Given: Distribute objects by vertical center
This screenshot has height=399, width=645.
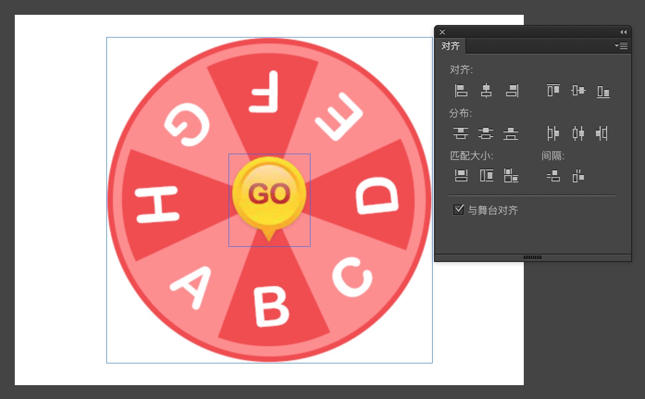Looking at the screenshot, I should click(x=486, y=133).
